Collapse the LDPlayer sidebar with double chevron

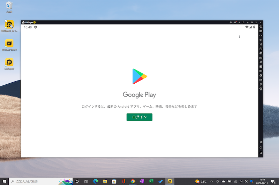click(261, 22)
